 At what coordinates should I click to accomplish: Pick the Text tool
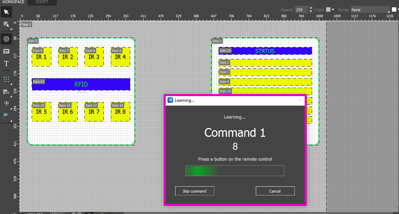(6, 63)
